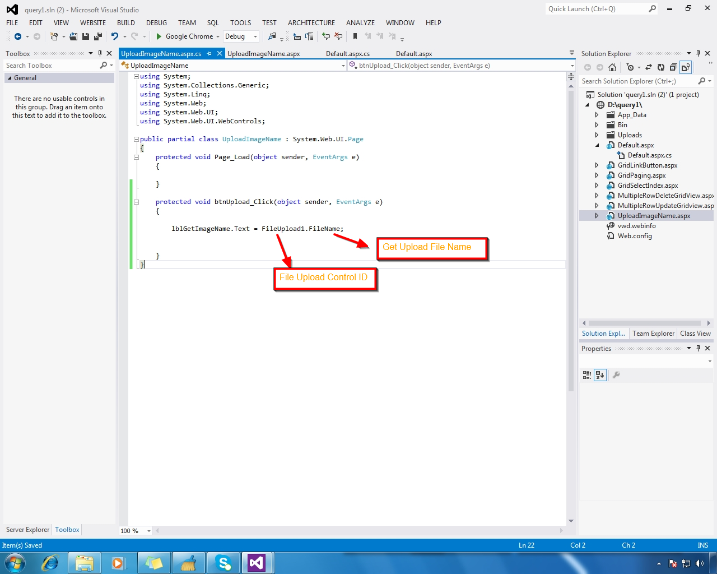Select the Undo icon on the toolbar
Screen dimensions: 717x574
click(x=115, y=36)
